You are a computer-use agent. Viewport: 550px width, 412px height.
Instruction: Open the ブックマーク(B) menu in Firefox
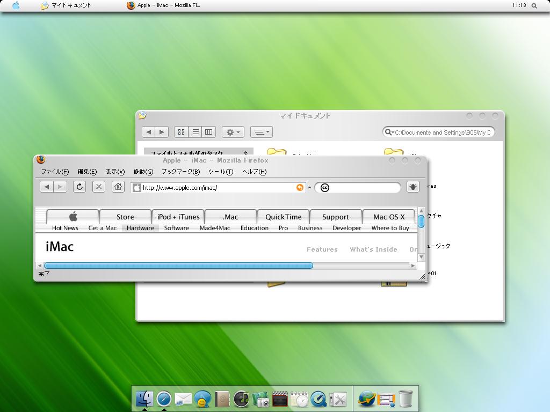[x=180, y=172]
